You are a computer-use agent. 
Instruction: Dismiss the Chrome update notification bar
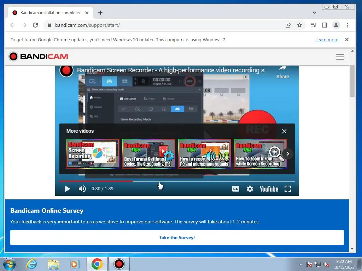[346, 40]
